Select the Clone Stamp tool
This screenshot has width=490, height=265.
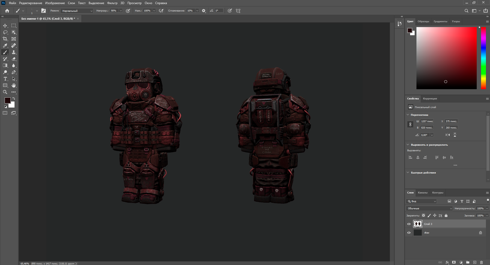tap(14, 52)
